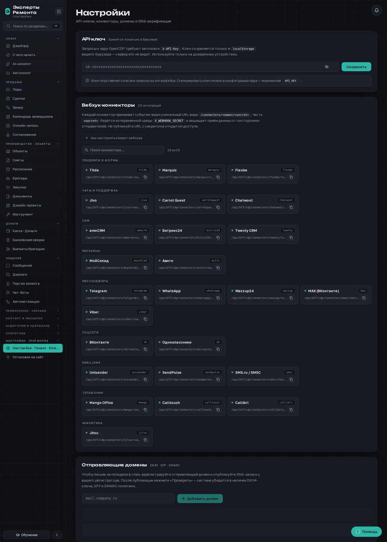Screen dimensions: 387x542
Task: Expand the КОНТЕНТ И РАССЫЛКИ section
Action: click(33, 318)
